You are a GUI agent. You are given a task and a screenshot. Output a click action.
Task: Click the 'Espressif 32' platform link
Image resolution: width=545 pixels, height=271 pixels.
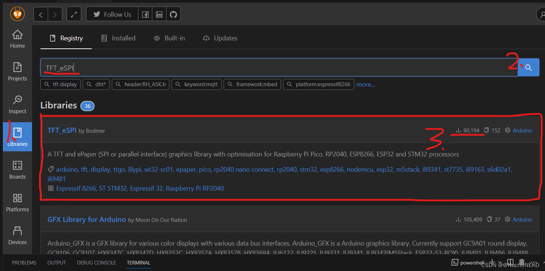pos(146,188)
